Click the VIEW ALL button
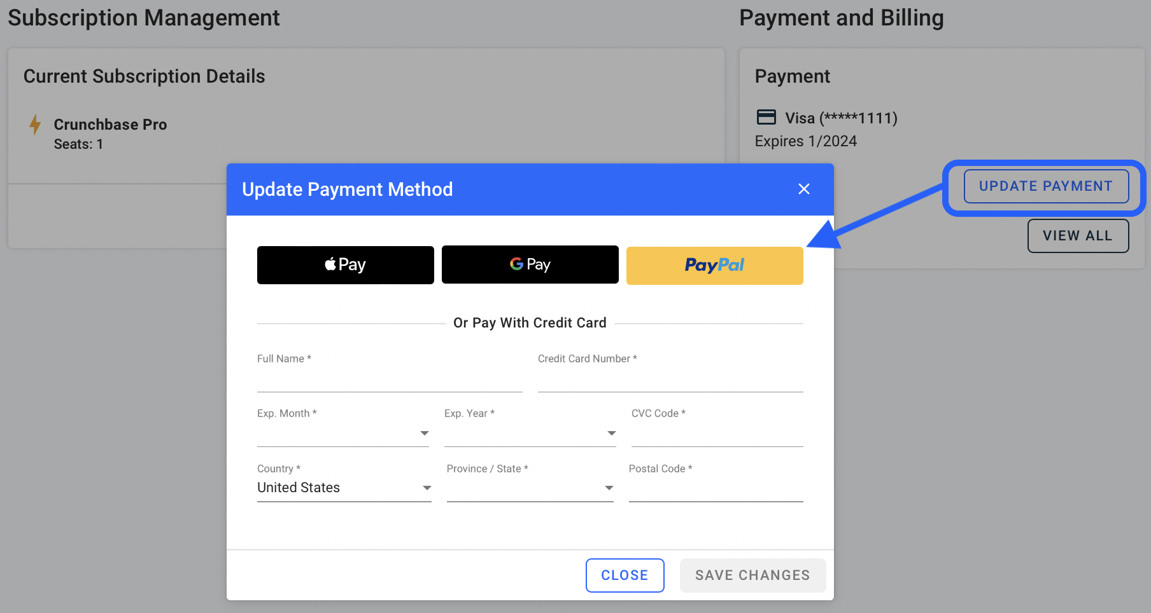 pyautogui.click(x=1078, y=236)
